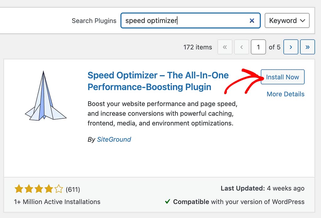
Task: Go to next page of results
Action: tap(291, 47)
